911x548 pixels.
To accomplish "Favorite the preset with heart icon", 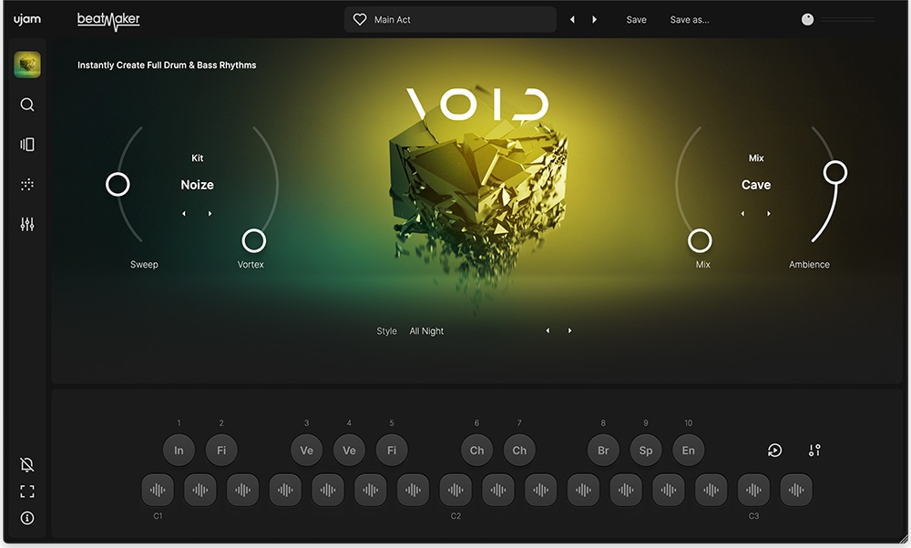I will pos(360,20).
